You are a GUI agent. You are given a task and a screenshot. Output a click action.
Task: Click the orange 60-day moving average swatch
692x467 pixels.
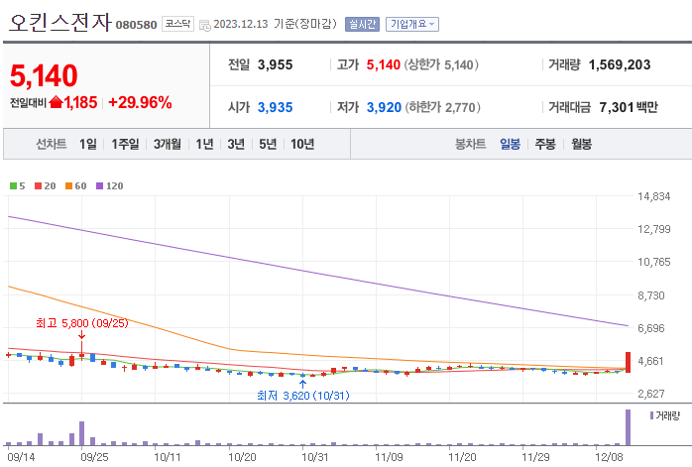pos(68,185)
